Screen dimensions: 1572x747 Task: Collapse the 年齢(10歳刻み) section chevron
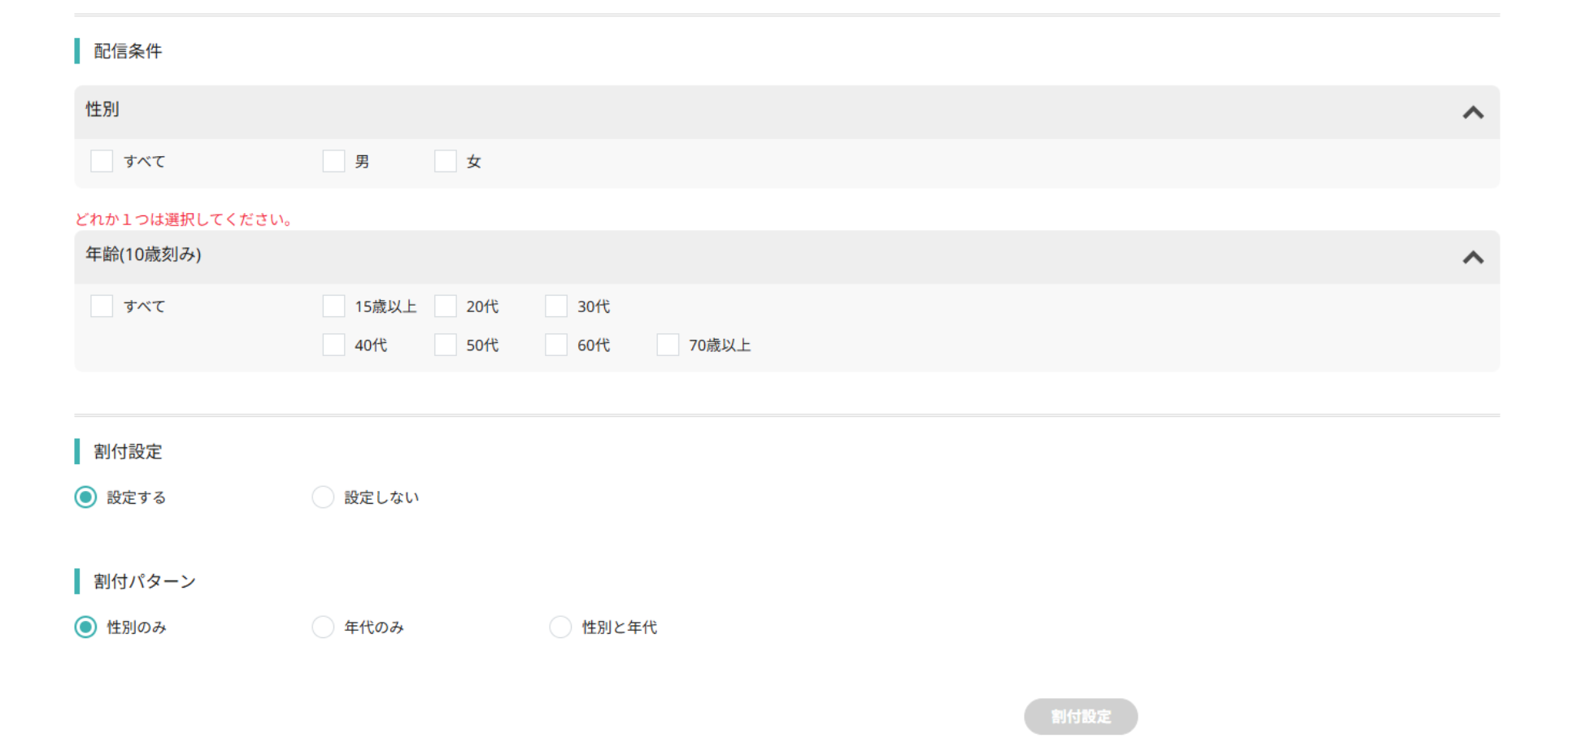click(x=1473, y=258)
